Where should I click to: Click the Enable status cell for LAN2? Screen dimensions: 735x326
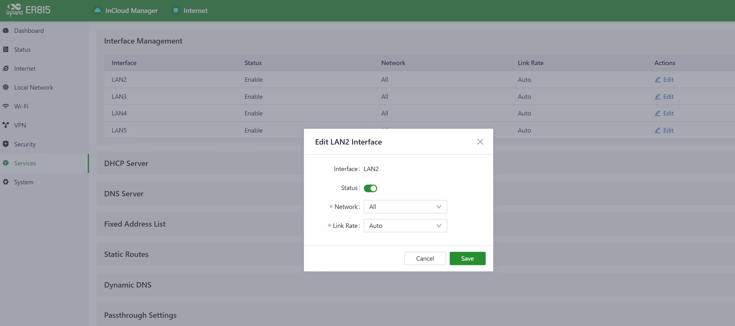(253, 80)
